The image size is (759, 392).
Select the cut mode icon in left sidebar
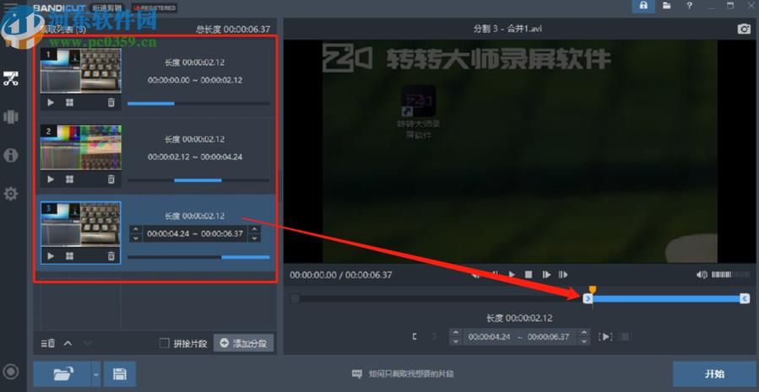pos(11,78)
